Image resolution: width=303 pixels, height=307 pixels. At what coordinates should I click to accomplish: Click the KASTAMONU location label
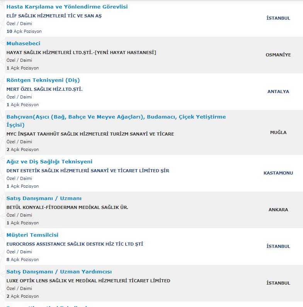tap(278, 173)
